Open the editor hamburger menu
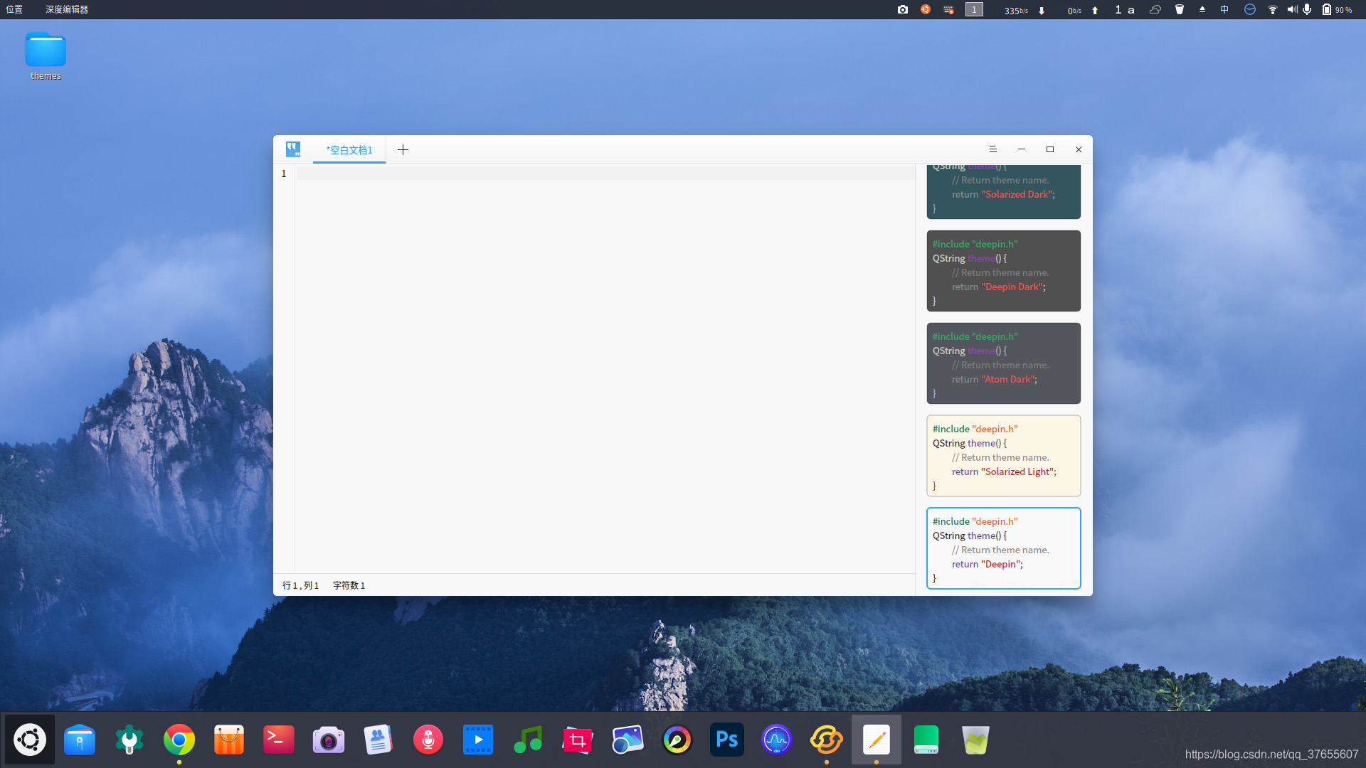 coord(993,149)
